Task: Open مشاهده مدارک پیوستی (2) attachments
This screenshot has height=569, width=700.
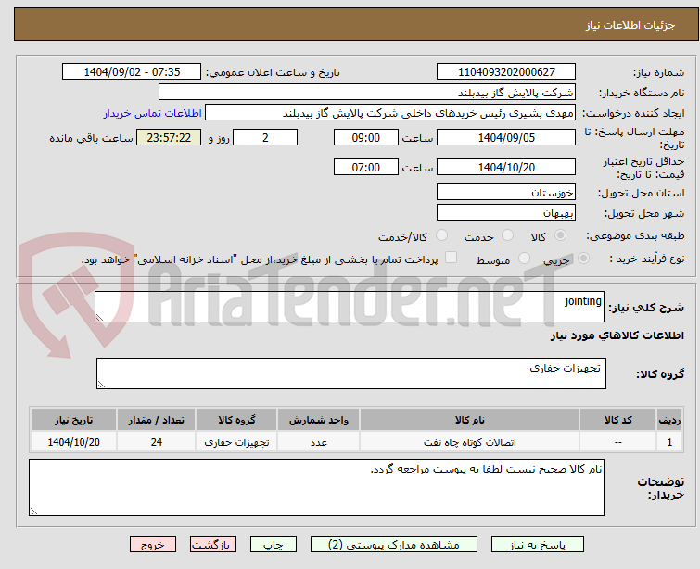Action: point(394,545)
